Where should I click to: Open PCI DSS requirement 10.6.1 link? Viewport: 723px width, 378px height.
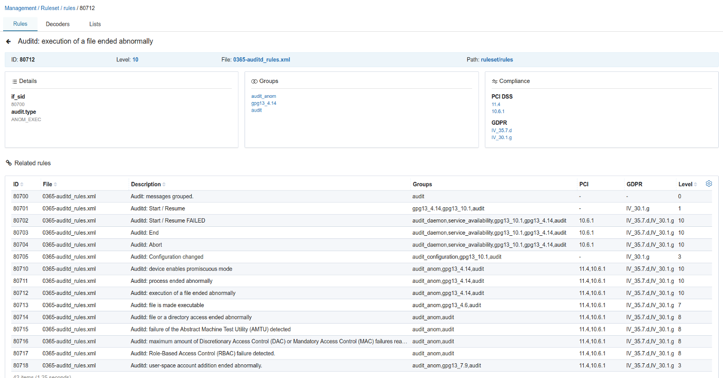(x=498, y=112)
